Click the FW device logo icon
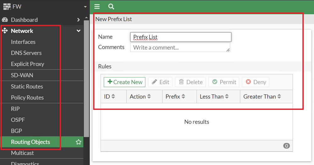The height and width of the screenshot is (165, 314). coord(6,6)
